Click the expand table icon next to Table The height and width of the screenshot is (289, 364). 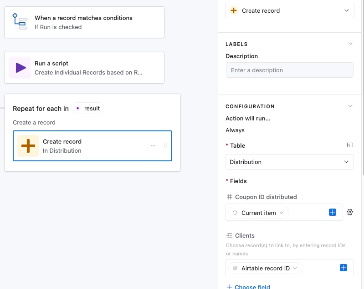pos(350,145)
